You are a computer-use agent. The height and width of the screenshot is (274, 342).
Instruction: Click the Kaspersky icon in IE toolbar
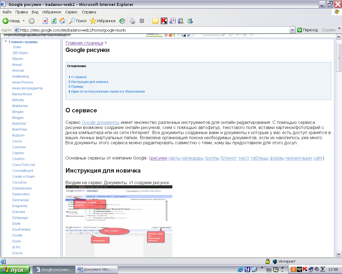(x=164, y=21)
